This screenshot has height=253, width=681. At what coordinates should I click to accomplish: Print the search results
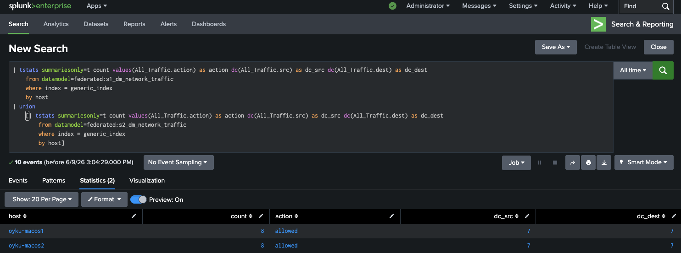point(589,162)
